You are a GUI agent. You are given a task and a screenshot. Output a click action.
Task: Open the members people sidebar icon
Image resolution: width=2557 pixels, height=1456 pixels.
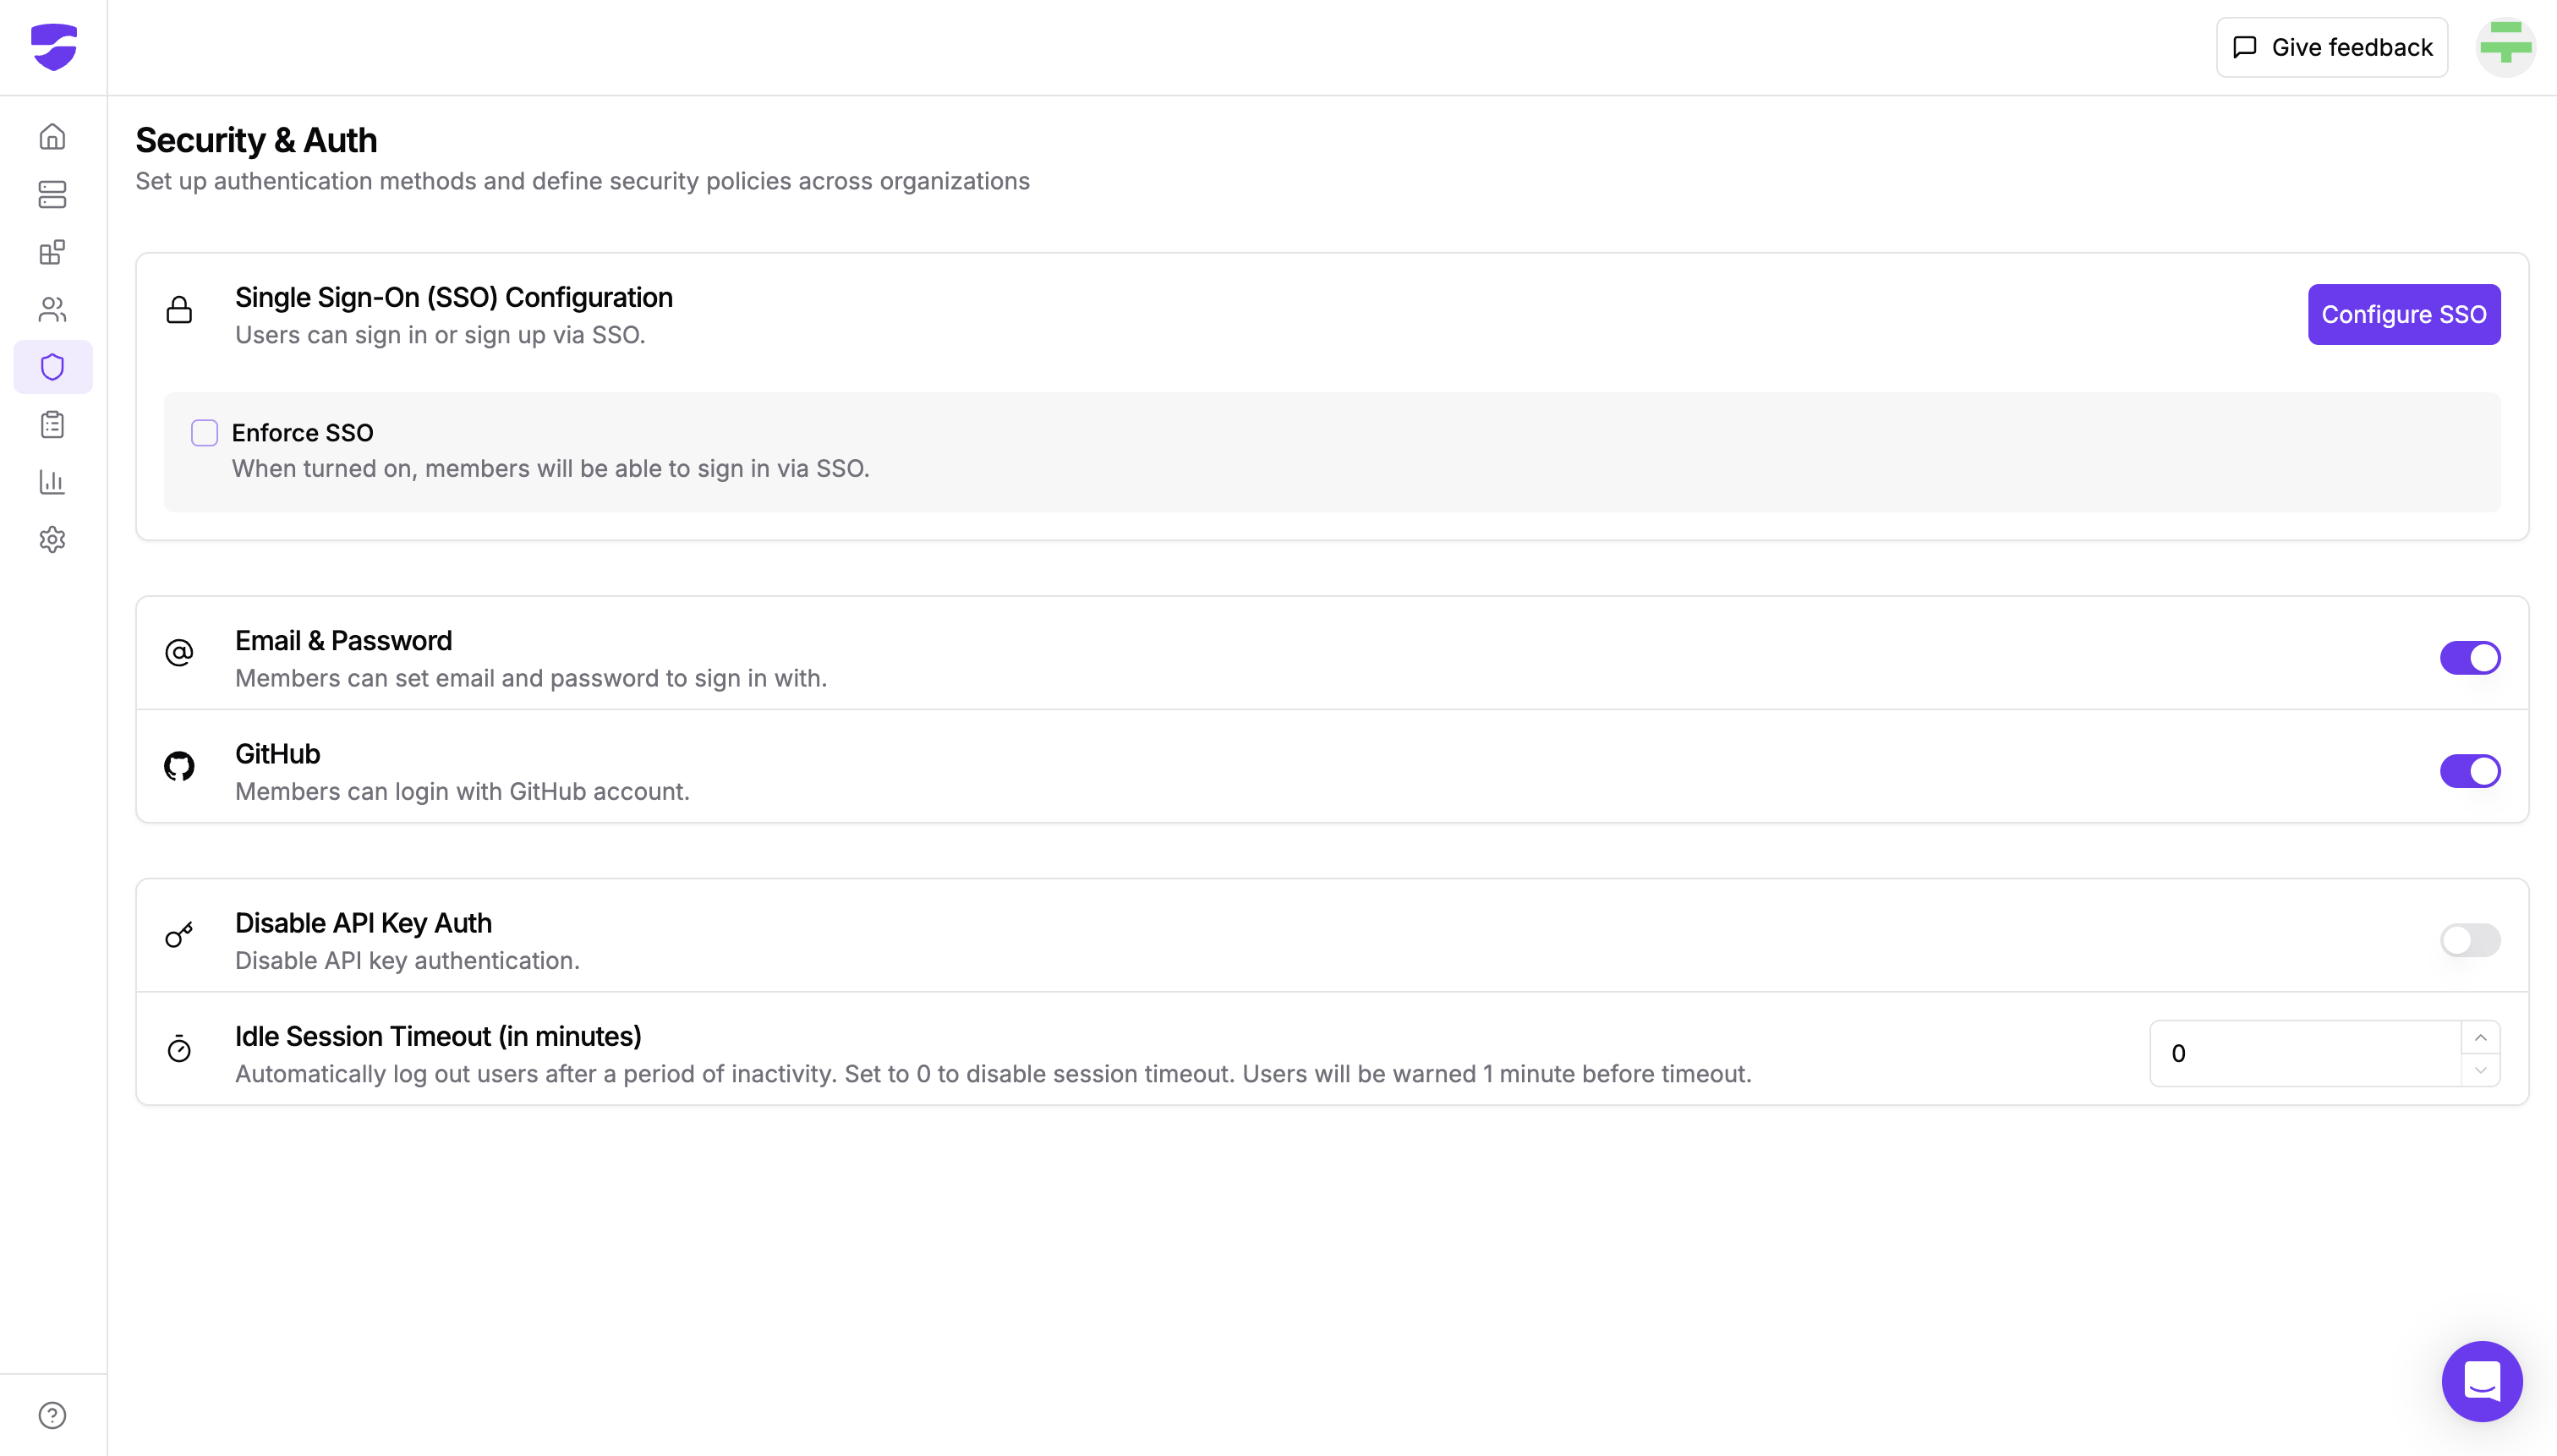[52, 310]
